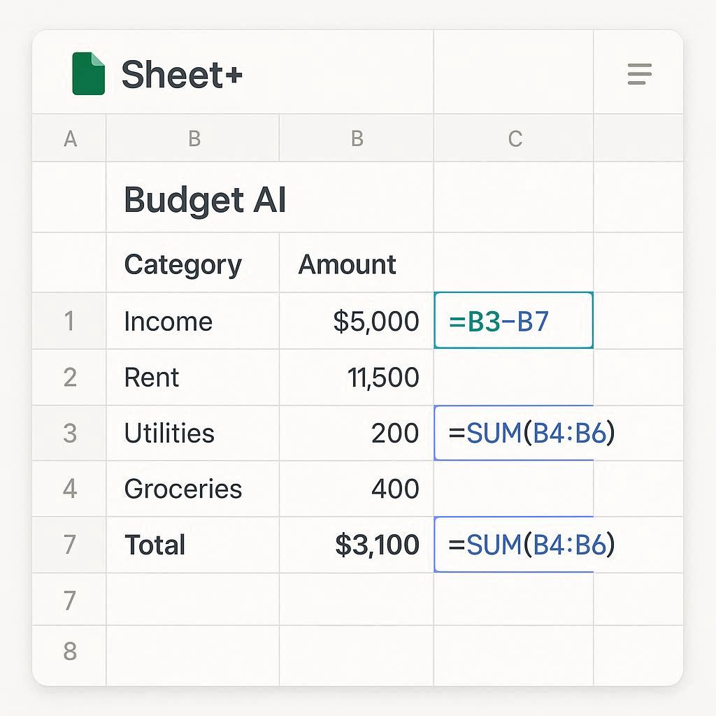Click the Income cell
Viewport: 716px width, 716px height.
coord(168,321)
